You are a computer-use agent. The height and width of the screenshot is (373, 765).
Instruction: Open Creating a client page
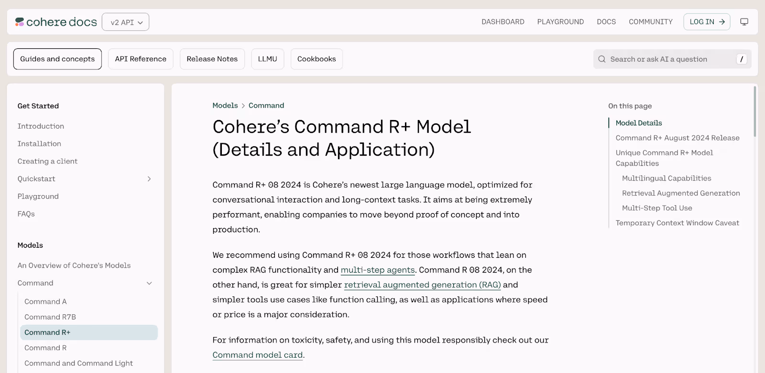47,162
